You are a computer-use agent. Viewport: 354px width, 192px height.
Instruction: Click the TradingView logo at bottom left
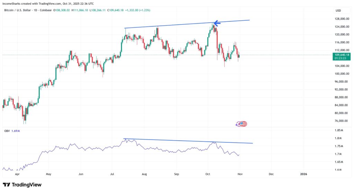pos(22,185)
